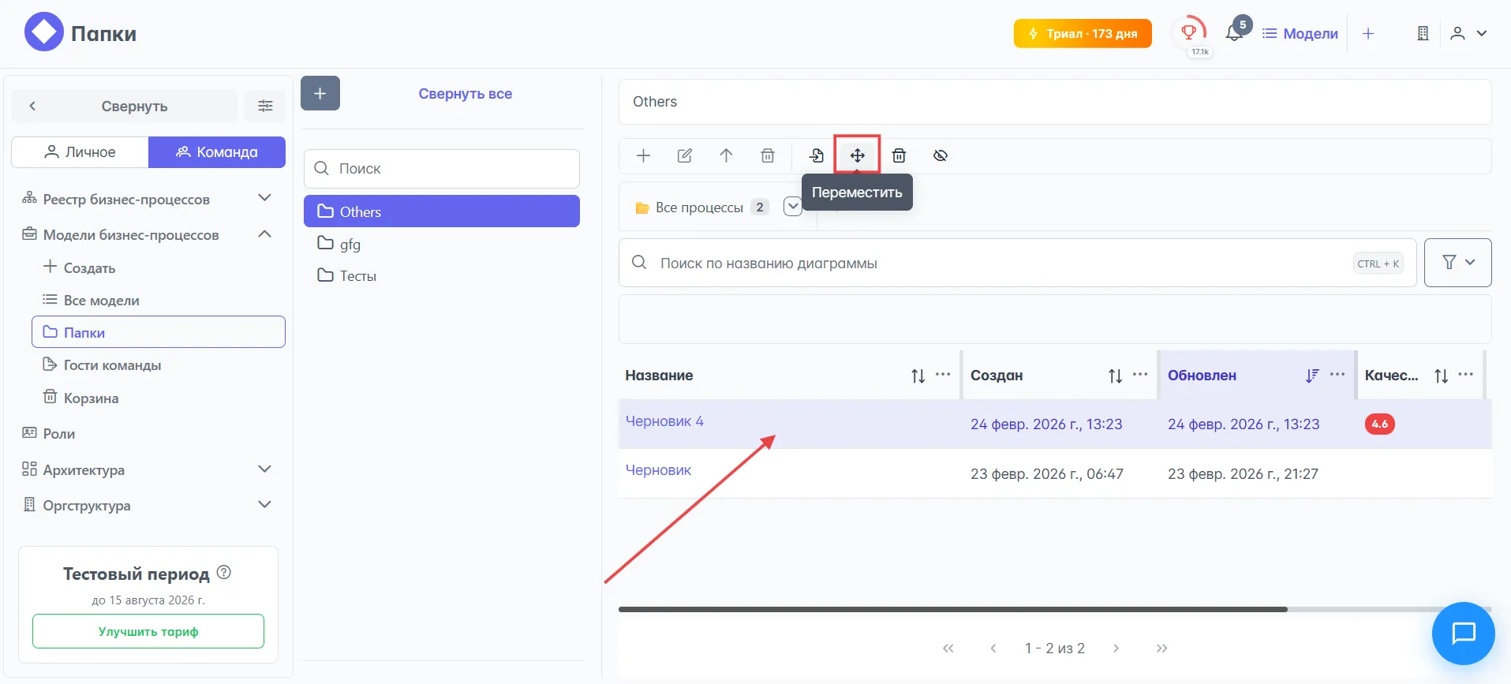Click Улучшить тариф button

tap(148, 631)
